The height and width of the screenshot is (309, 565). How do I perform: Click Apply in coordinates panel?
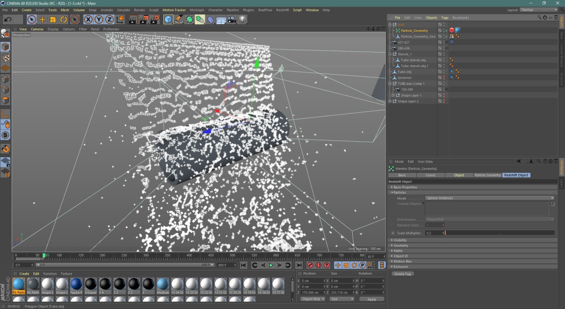coord(372,299)
